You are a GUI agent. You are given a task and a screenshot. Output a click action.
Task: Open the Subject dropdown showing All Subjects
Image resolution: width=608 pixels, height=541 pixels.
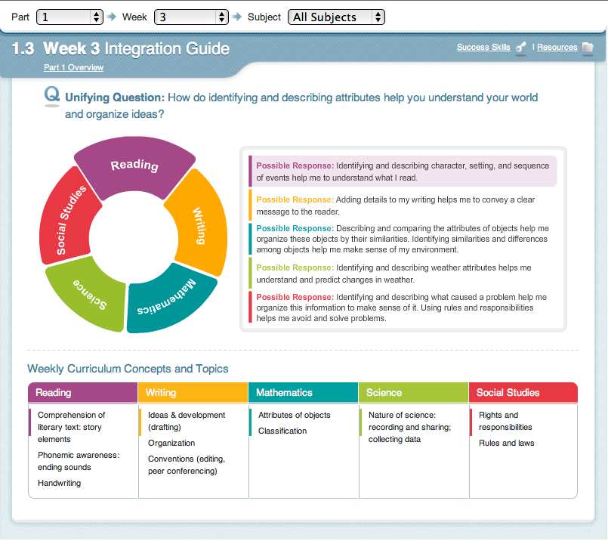pos(336,17)
